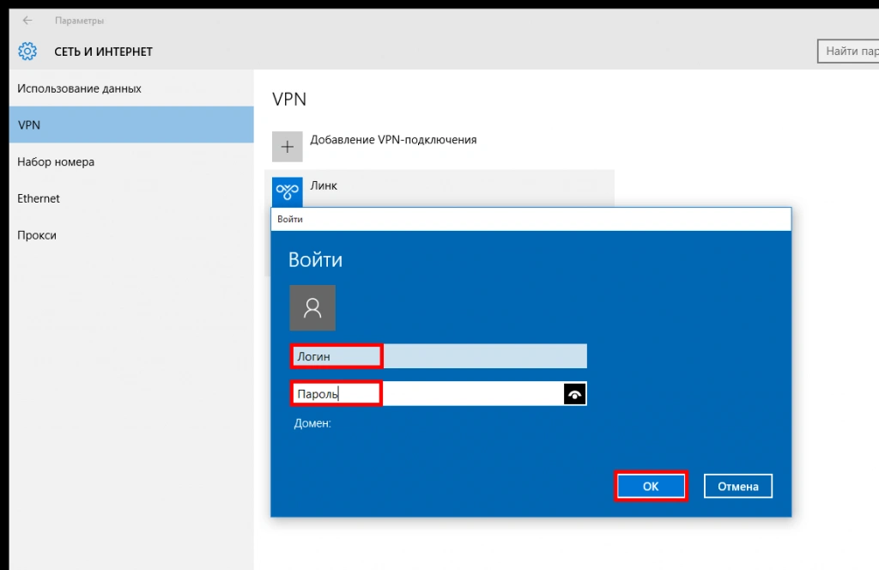
Task: Open Ethernet settings in the sidebar
Action: pyautogui.click(x=39, y=198)
